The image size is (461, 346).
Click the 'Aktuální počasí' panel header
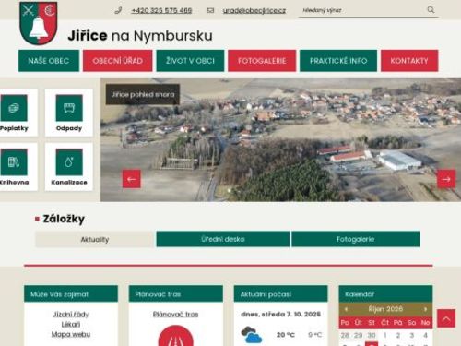(280, 294)
